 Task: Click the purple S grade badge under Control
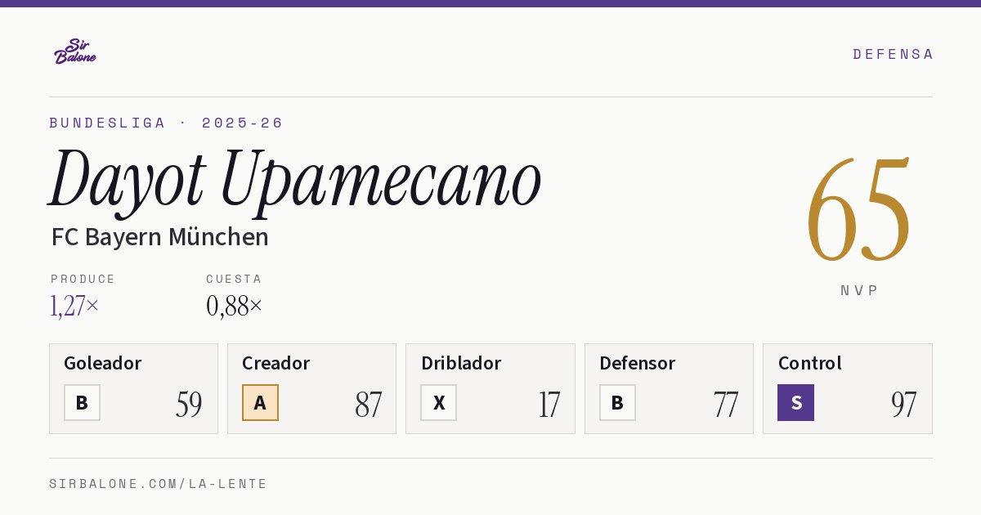[795, 402]
